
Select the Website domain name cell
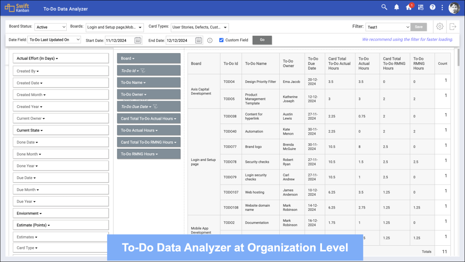260,208
